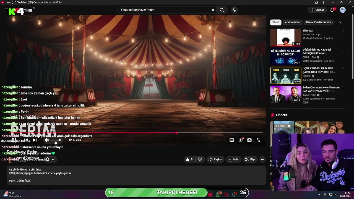Create a clip with Klip button
This screenshot has width=354, height=199.
(x=250, y=159)
